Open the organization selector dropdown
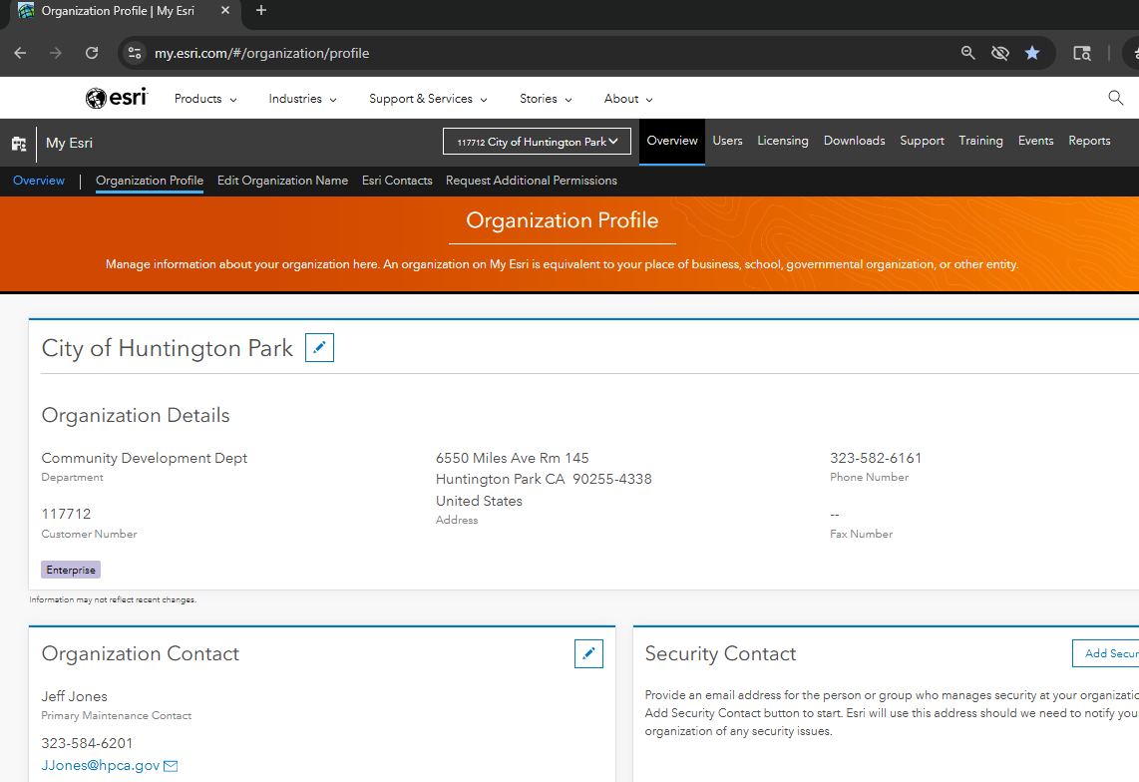1139x782 pixels. pyautogui.click(x=537, y=142)
